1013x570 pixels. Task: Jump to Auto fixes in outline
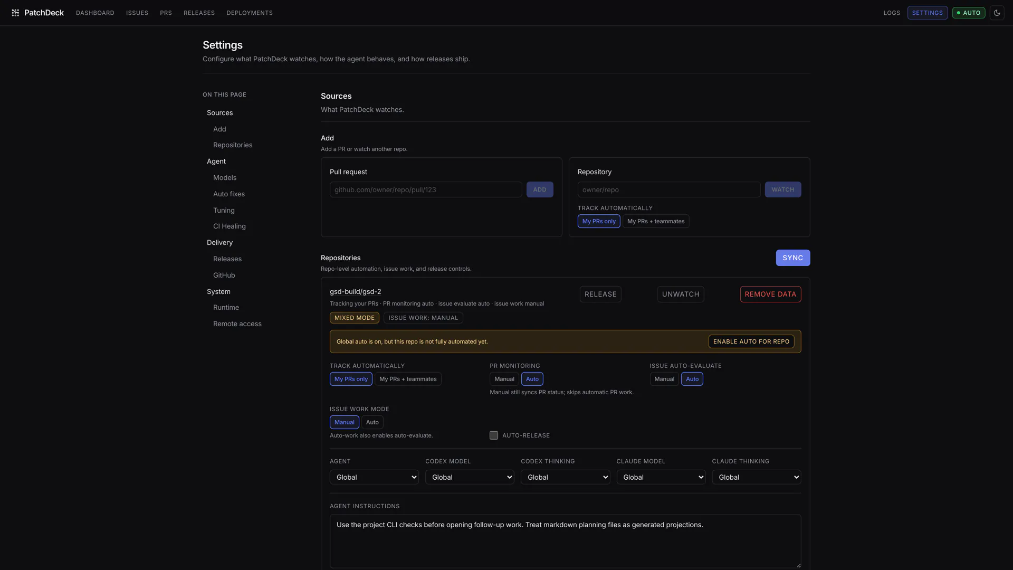(x=229, y=194)
